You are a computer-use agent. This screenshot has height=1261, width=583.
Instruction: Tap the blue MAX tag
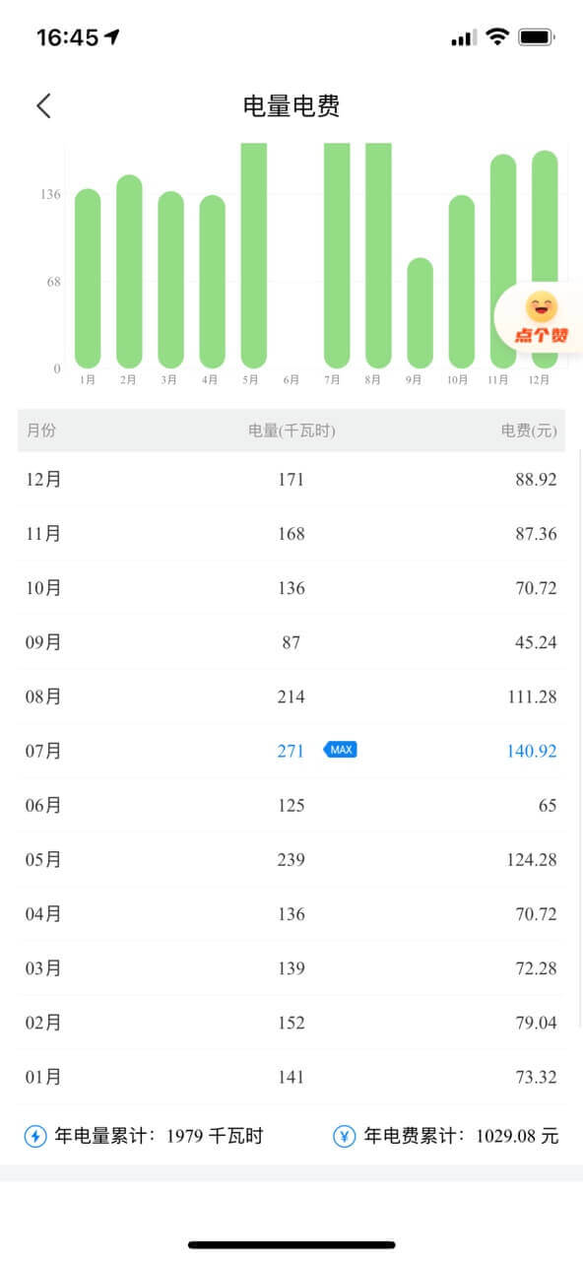coord(341,750)
